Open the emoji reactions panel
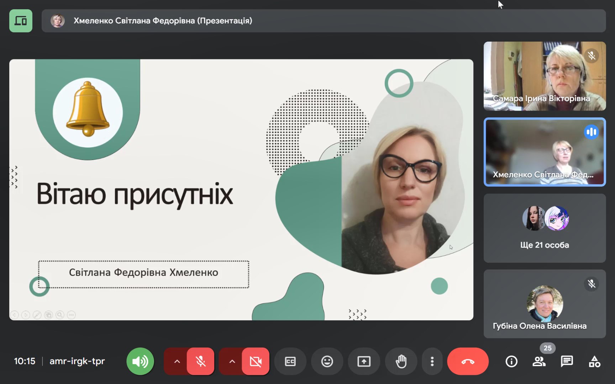Viewport: 615px width, 384px height. point(327,362)
